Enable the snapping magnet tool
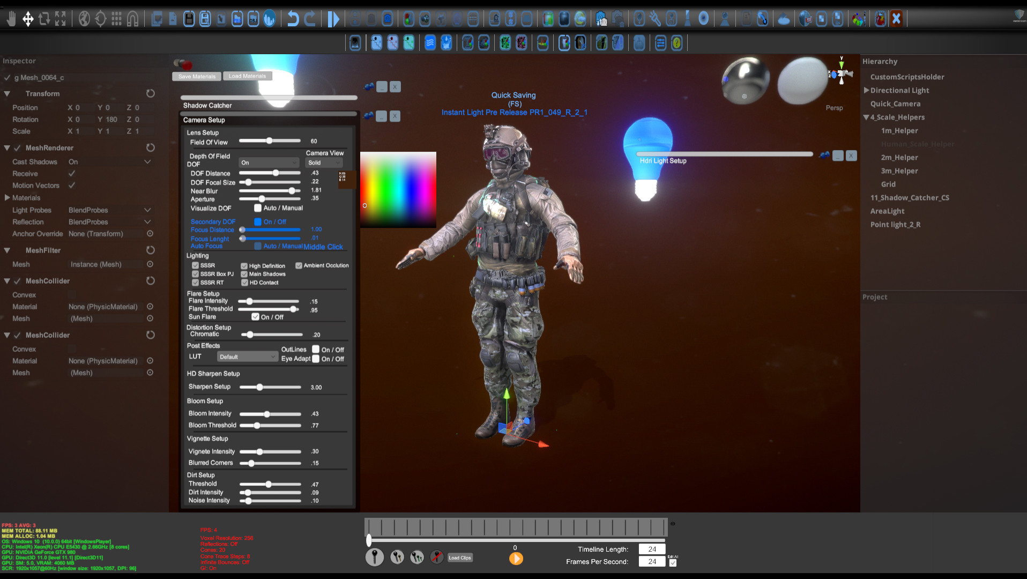The image size is (1027, 579). click(x=132, y=18)
